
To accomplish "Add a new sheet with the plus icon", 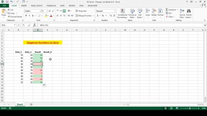I will pos(31,104).
